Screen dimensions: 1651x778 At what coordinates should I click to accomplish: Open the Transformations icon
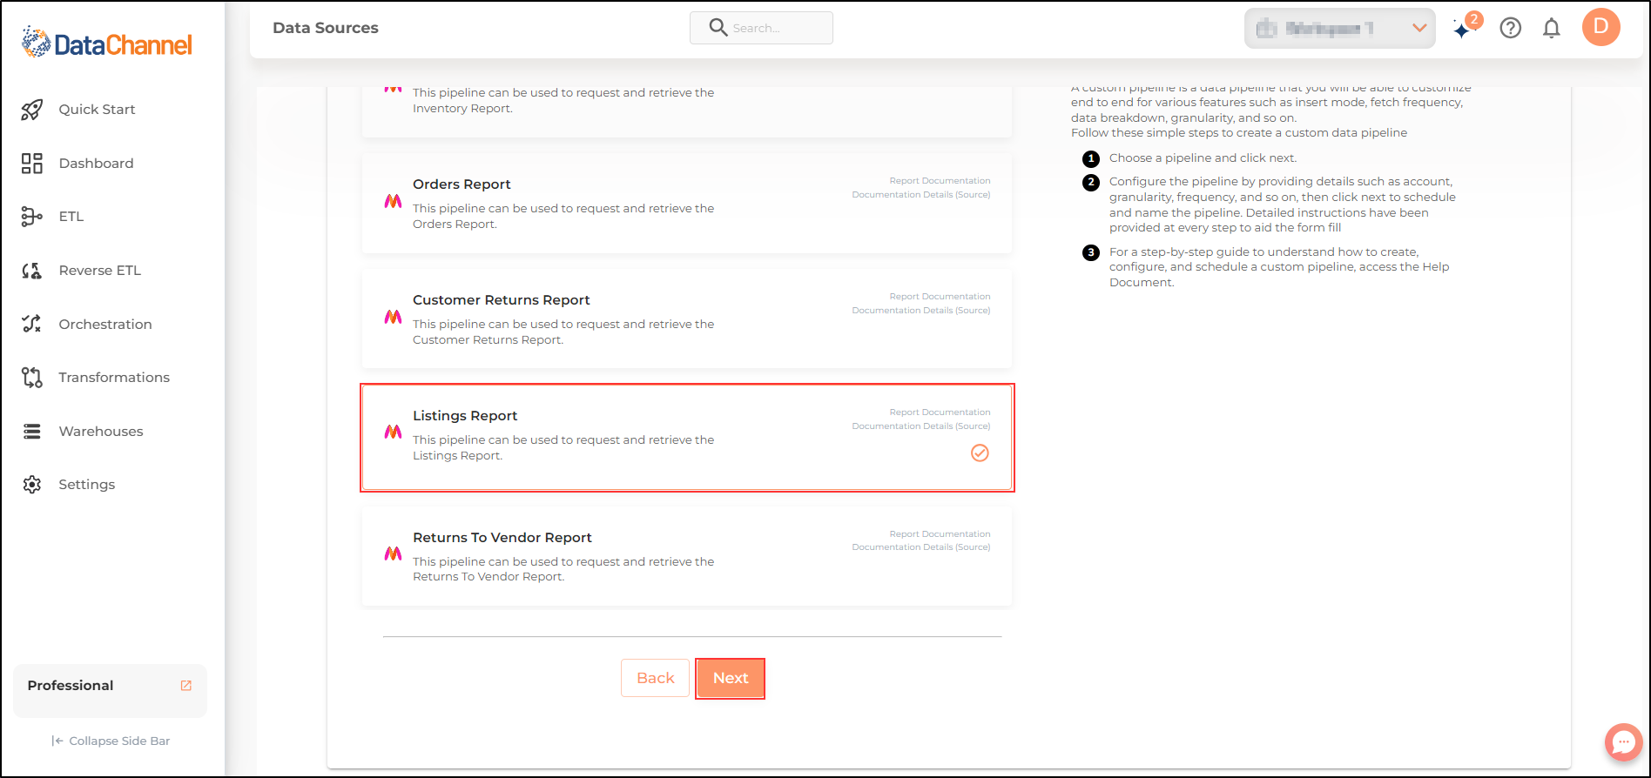[32, 378]
